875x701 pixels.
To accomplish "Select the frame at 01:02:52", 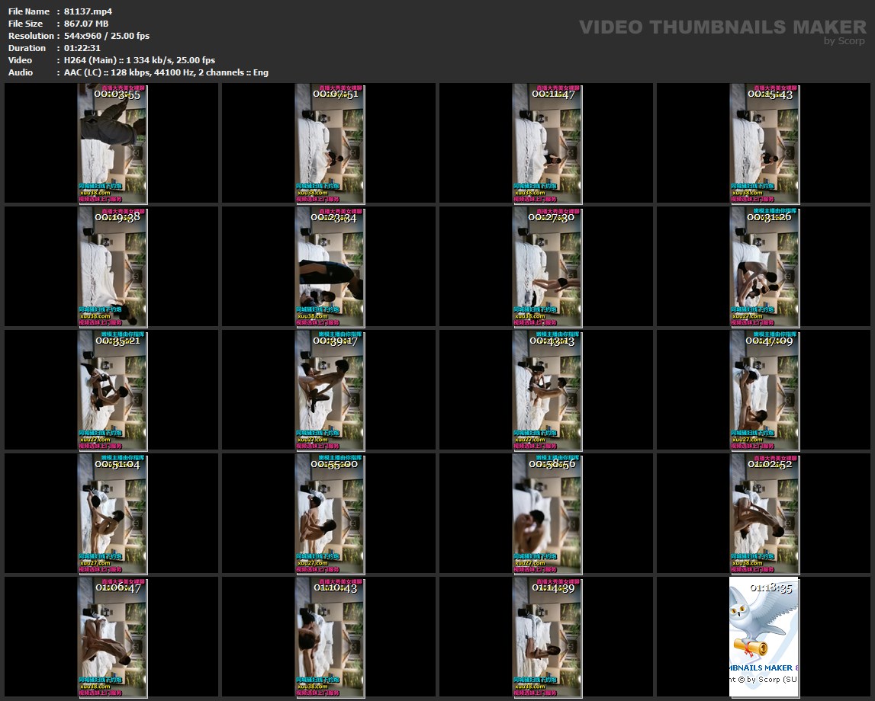I will [x=764, y=514].
